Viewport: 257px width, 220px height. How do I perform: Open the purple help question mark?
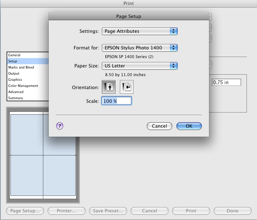[x=60, y=126]
